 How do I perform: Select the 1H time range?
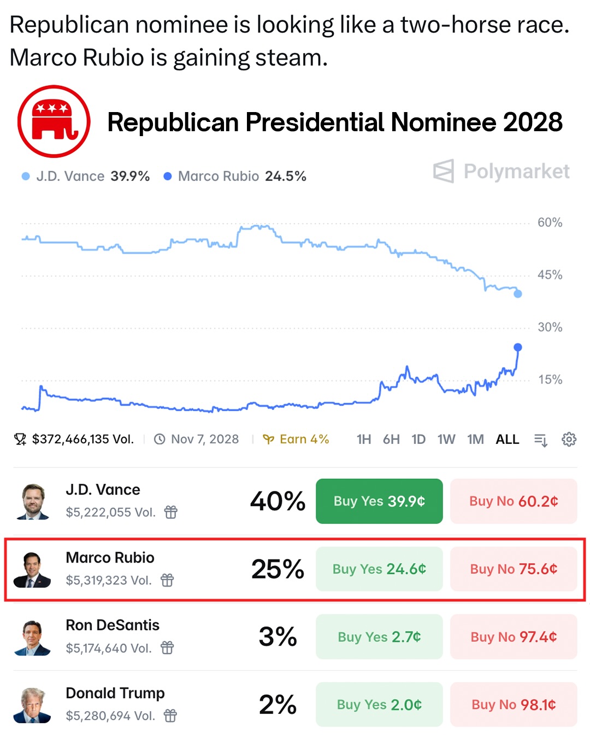point(364,440)
